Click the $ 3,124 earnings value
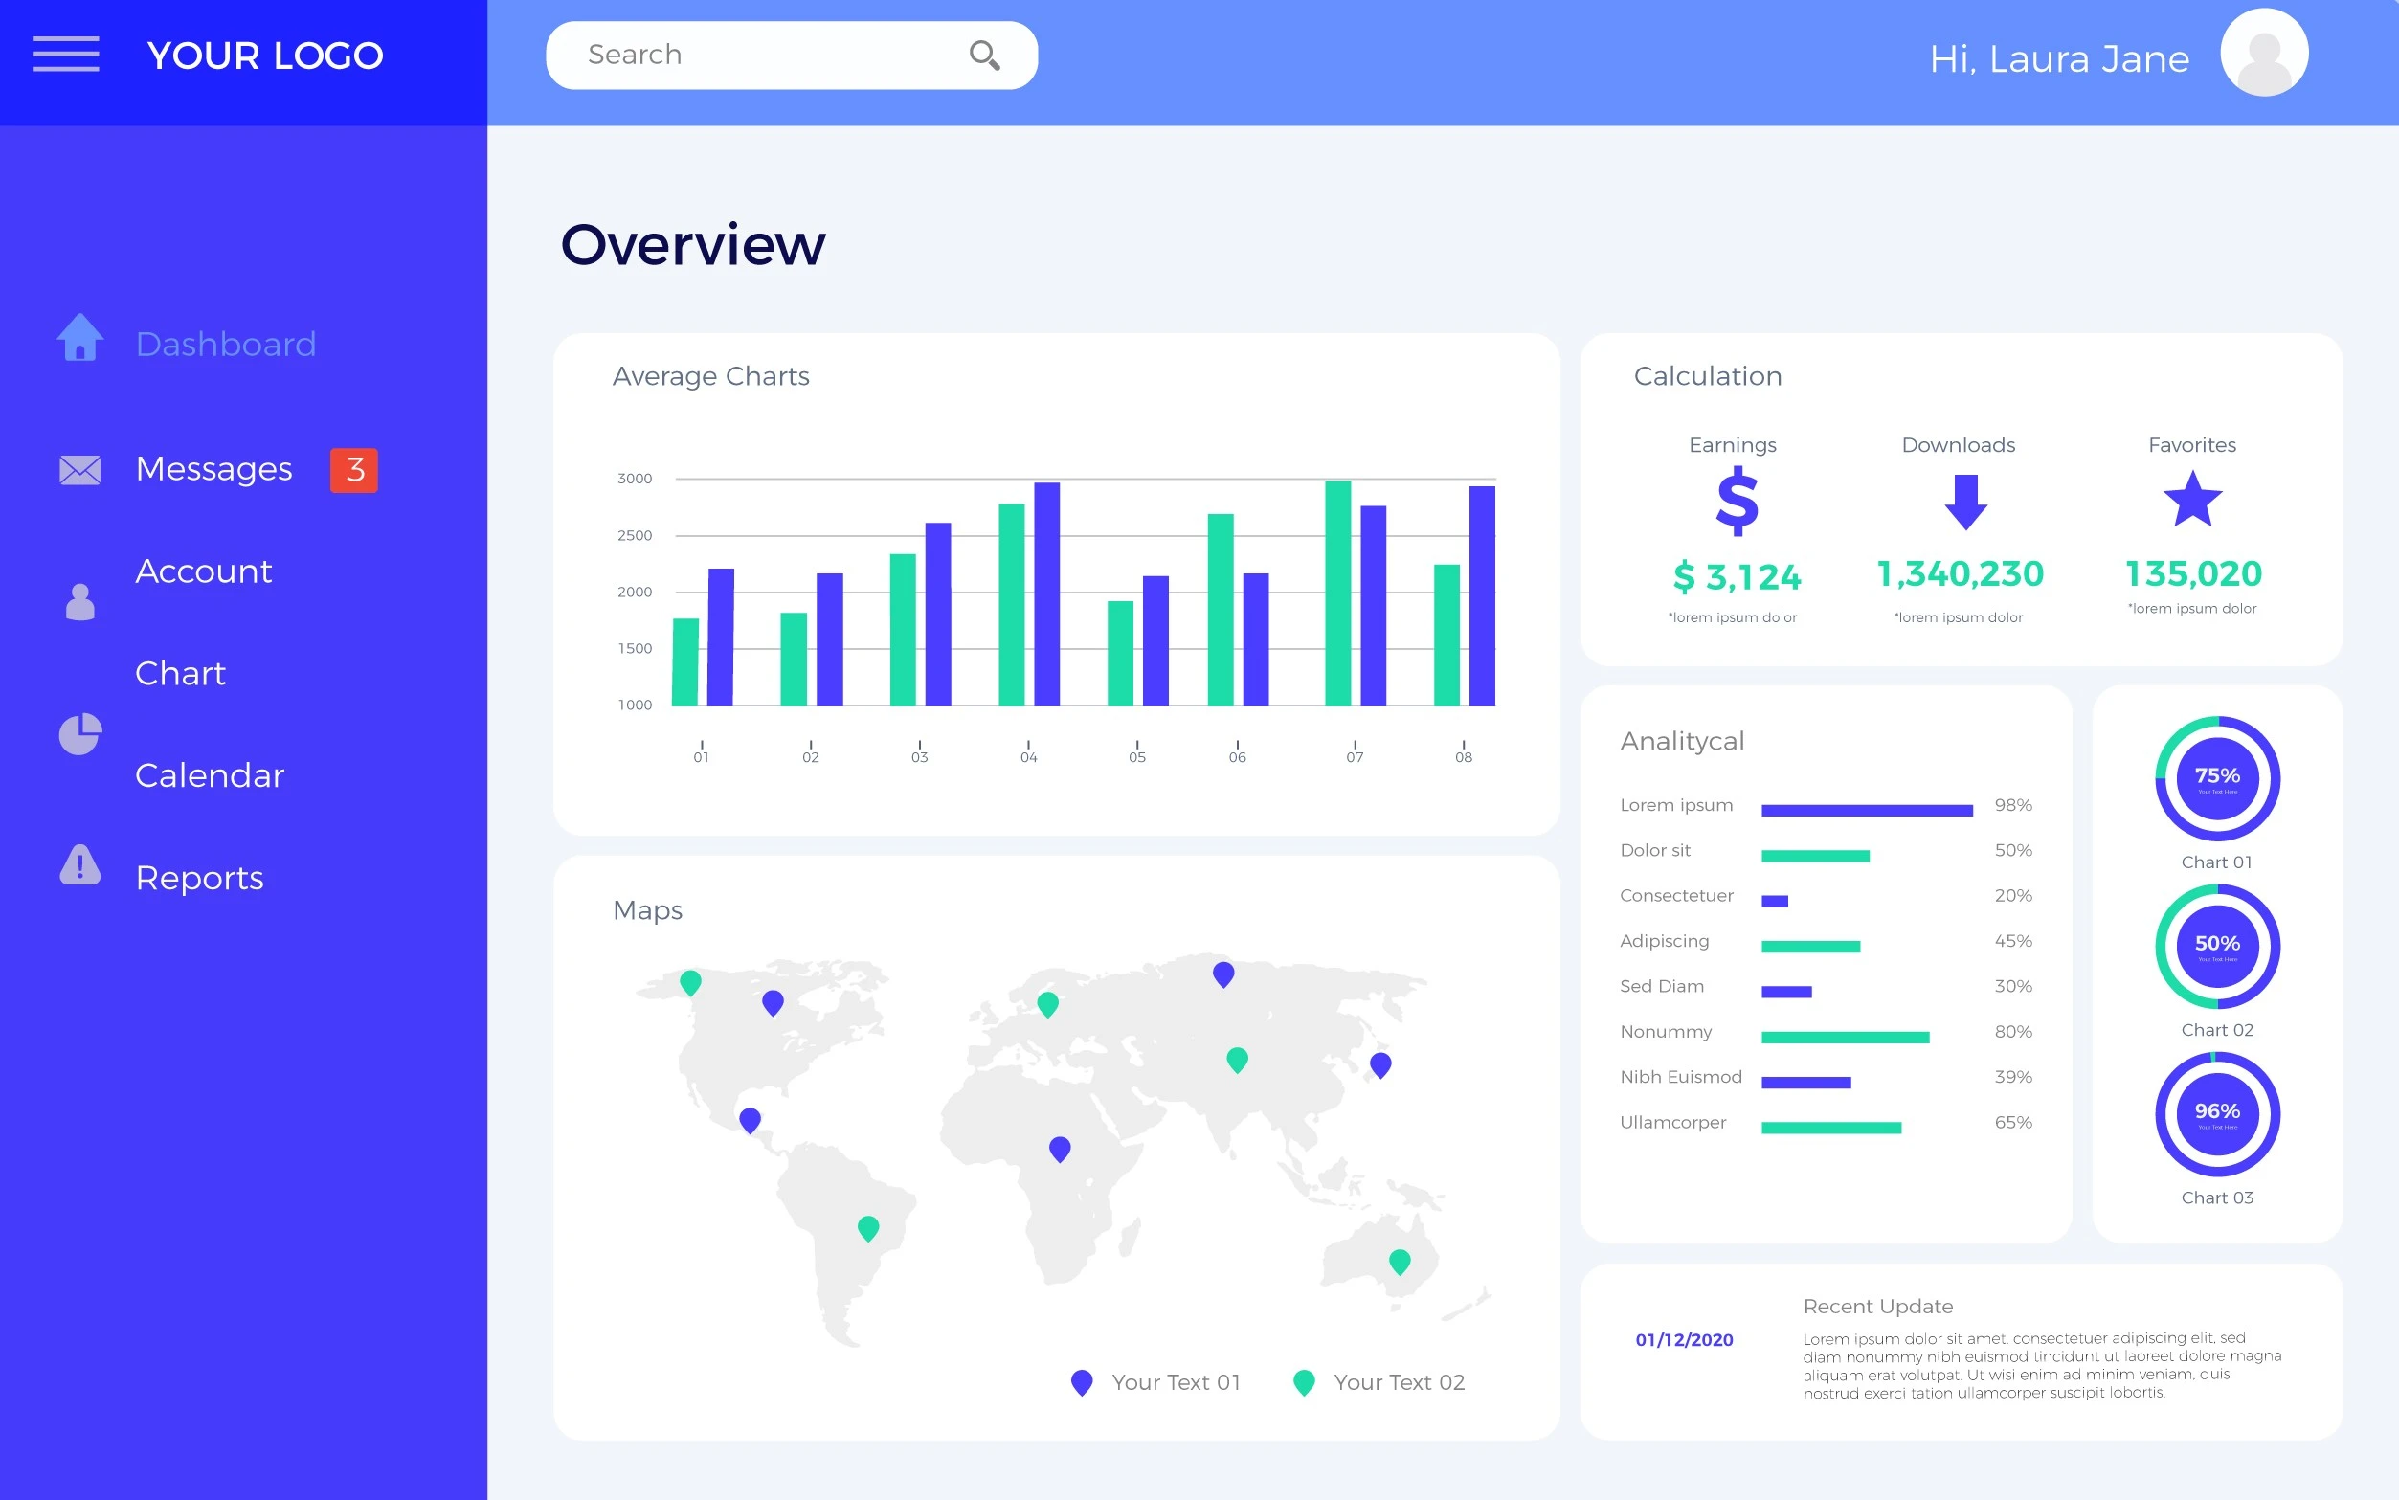Viewport: 2399px width, 1500px height. pyautogui.click(x=1737, y=576)
